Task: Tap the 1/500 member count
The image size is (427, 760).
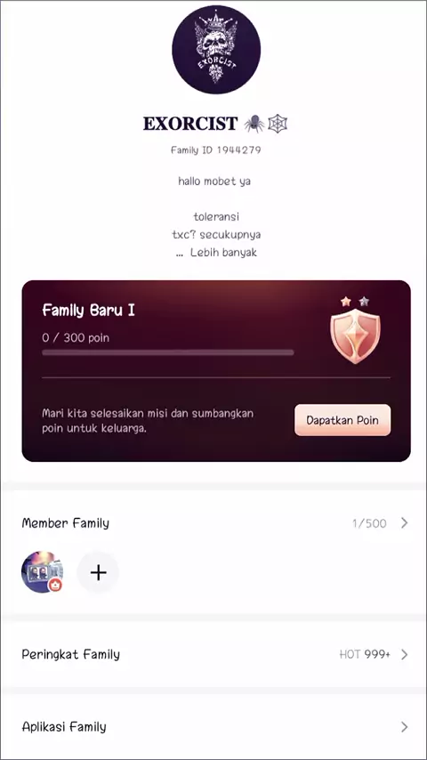Action: pos(369,523)
